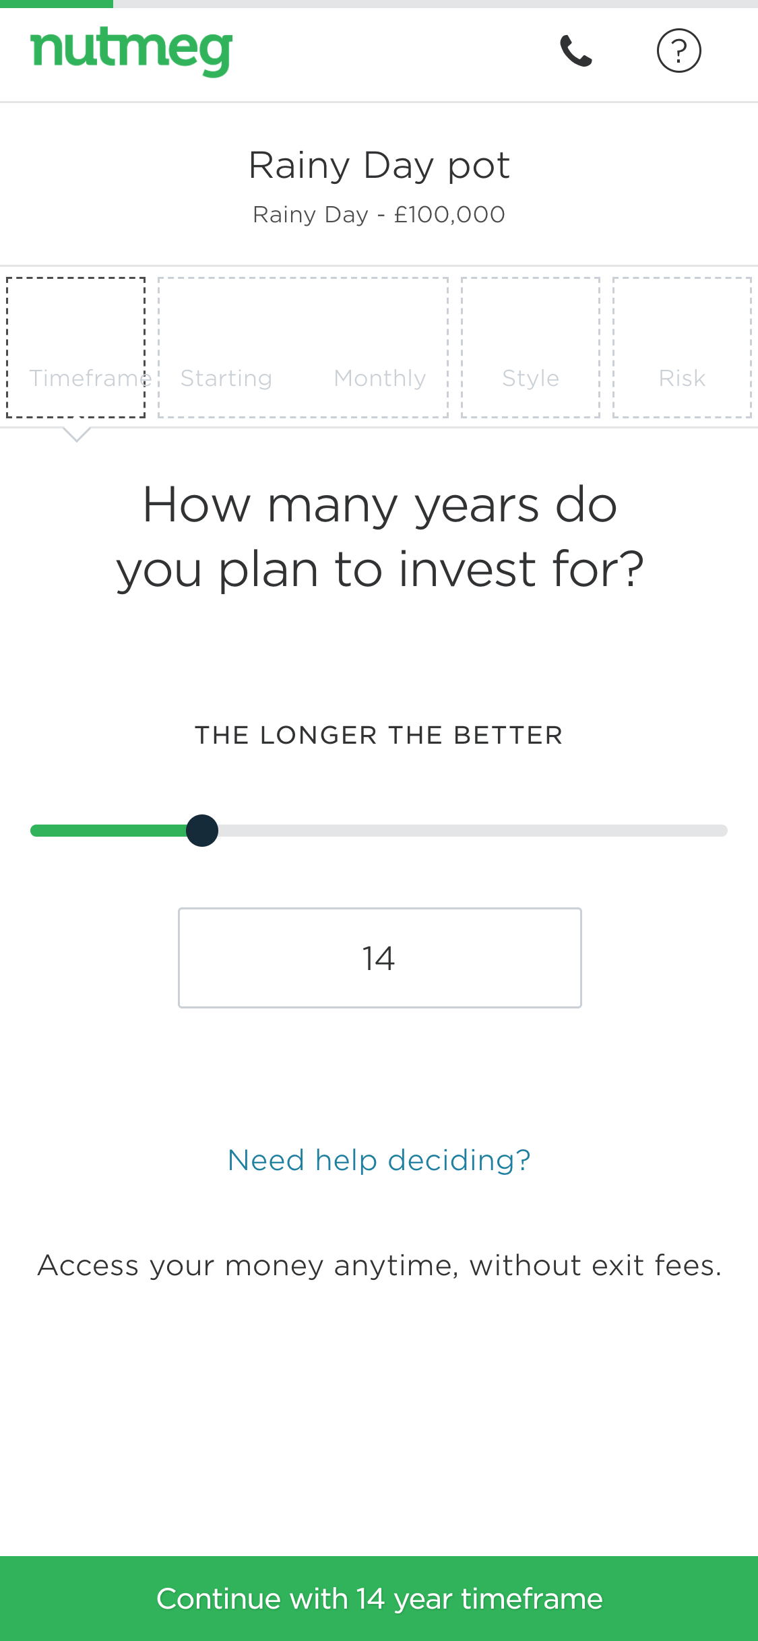Click the 'Access your money anytime' text
Image resolution: width=758 pixels, height=1641 pixels.
pos(379,1265)
